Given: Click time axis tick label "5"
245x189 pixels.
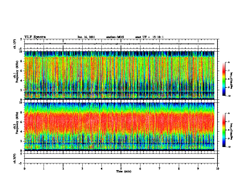Looking at the screenshot, I should (121, 169).
